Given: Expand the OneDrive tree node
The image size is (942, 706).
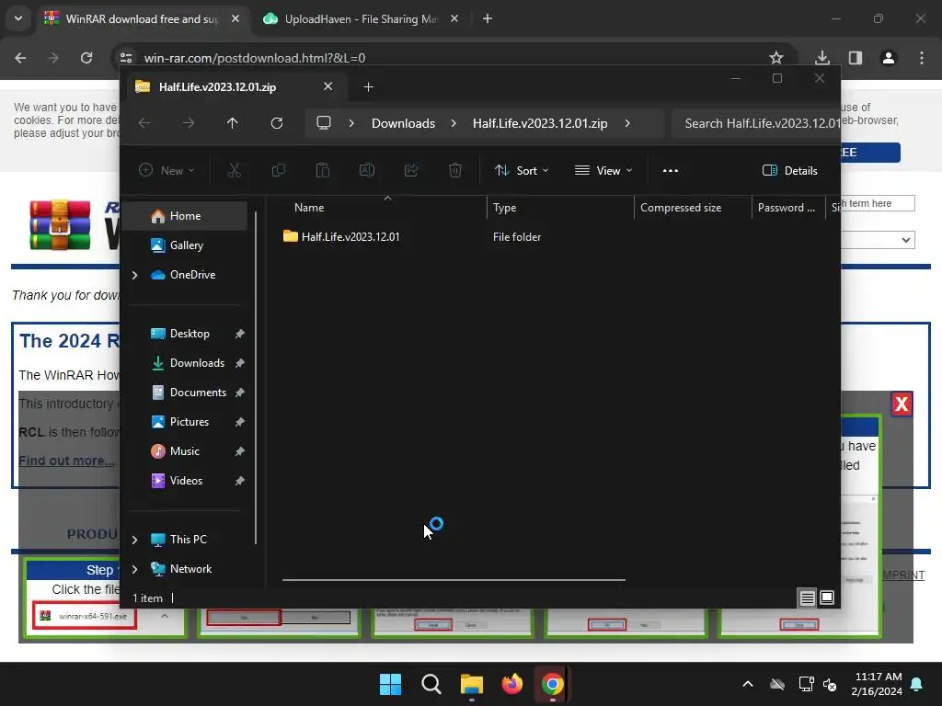Looking at the screenshot, I should click(x=134, y=275).
